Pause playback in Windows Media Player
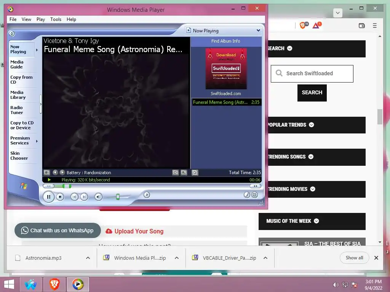 click(x=48, y=197)
